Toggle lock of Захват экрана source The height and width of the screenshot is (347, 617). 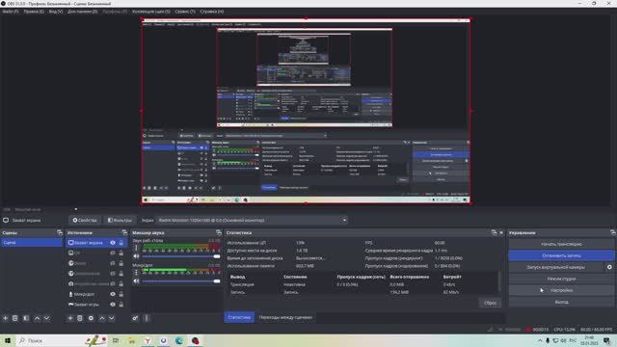click(x=121, y=243)
